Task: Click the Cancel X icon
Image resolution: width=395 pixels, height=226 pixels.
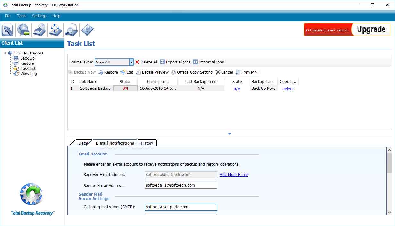Action: click(218, 72)
